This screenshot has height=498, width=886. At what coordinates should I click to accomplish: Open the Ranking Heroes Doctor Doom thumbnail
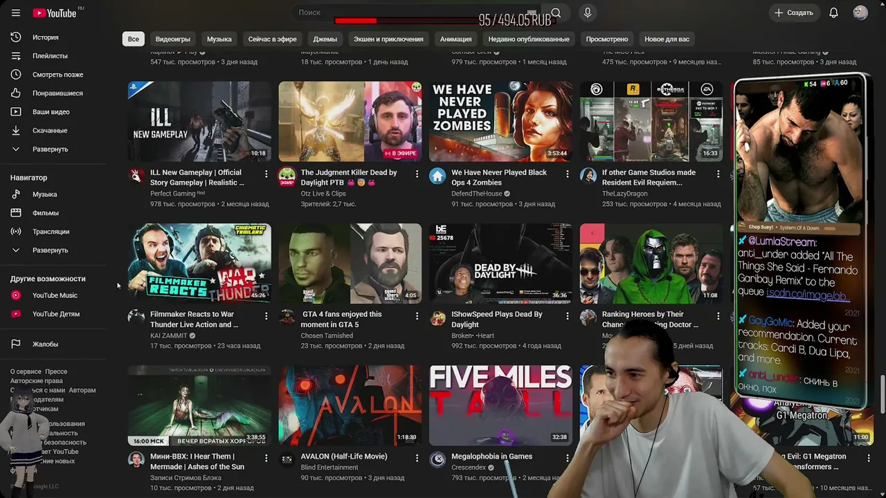[x=651, y=264]
